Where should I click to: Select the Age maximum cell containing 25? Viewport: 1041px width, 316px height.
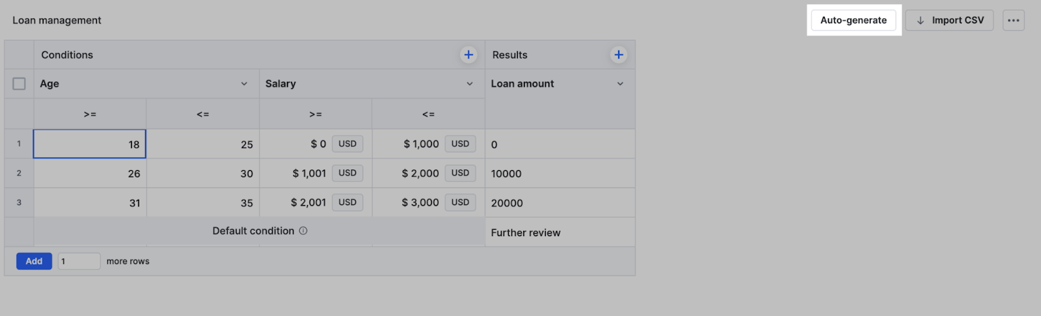click(203, 144)
